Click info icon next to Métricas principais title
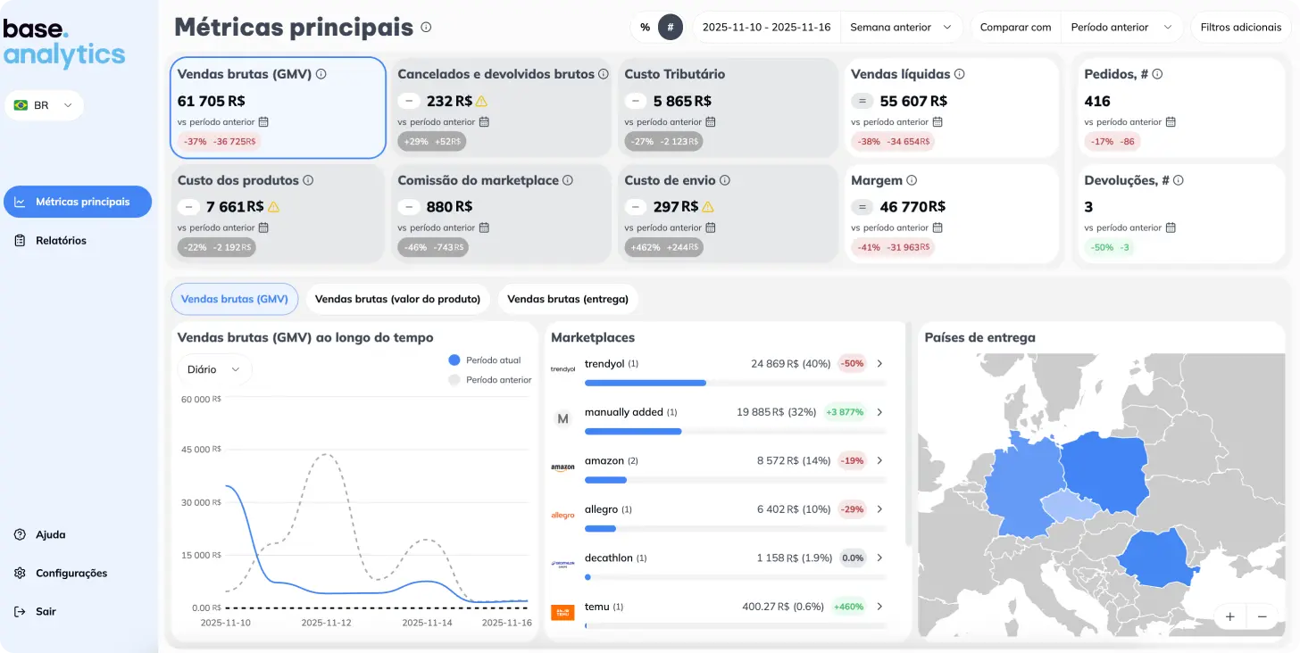This screenshot has height=653, width=1300. pos(426,27)
